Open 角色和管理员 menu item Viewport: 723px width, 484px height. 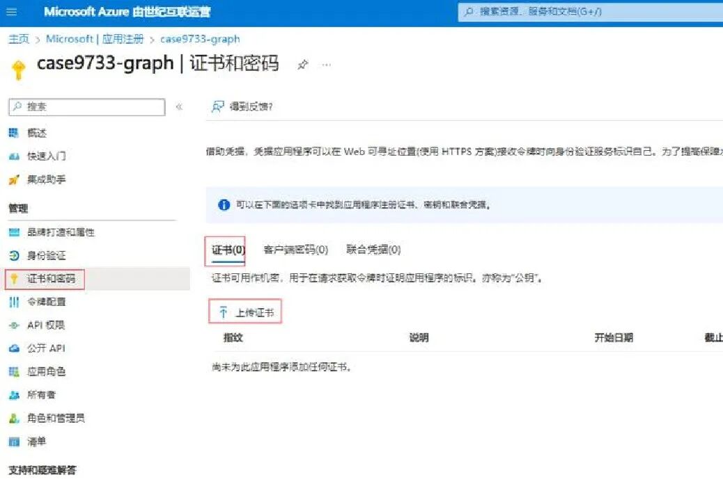pos(56,418)
